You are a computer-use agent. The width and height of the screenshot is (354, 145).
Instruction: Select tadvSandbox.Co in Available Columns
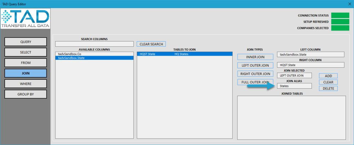[x=95, y=54]
